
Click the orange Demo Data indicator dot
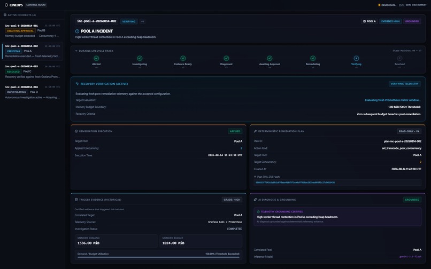pos(379,5)
